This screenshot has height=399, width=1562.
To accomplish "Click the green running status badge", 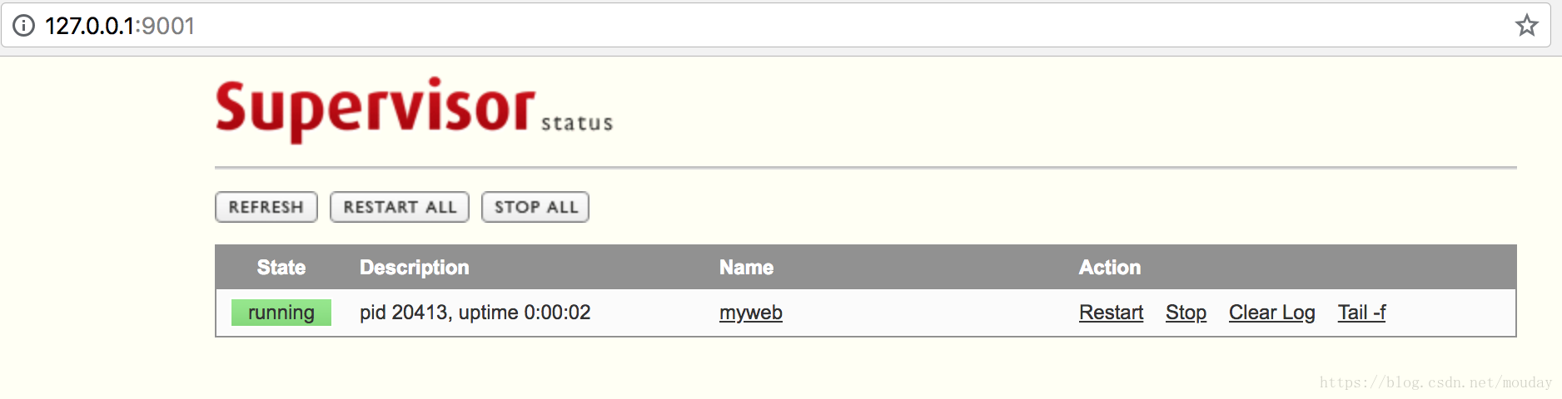I will [281, 313].
